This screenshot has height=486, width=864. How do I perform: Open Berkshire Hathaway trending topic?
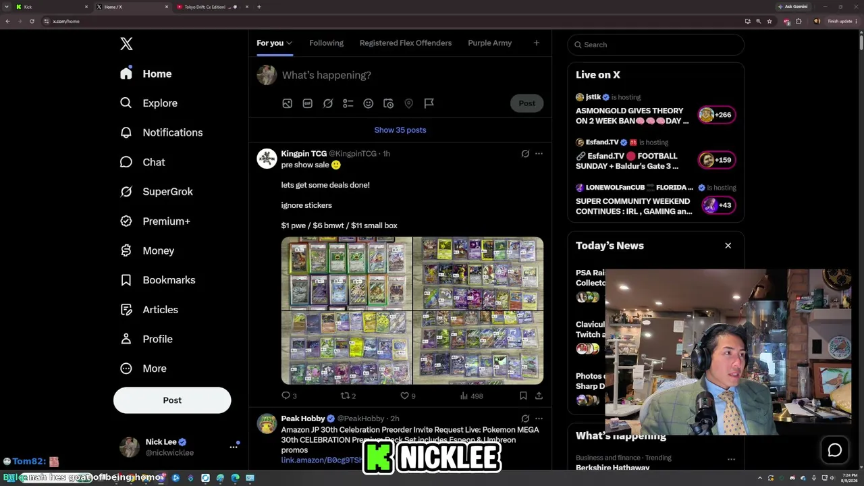pos(612,467)
